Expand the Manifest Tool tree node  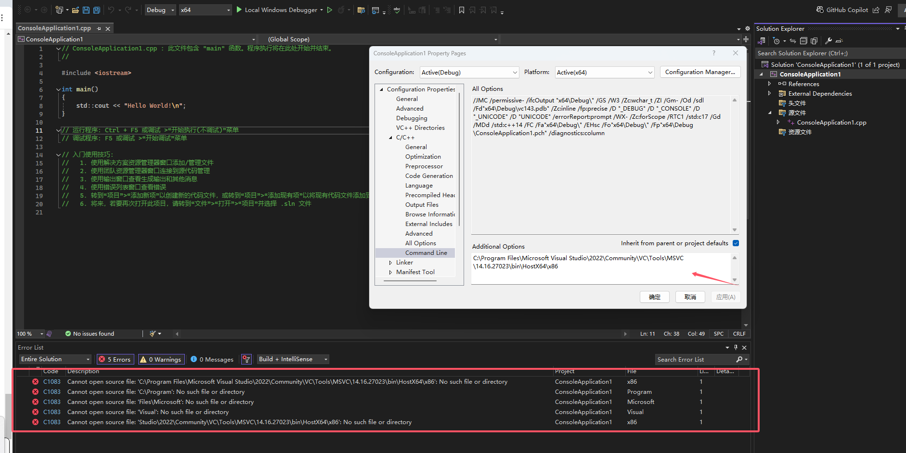click(390, 272)
